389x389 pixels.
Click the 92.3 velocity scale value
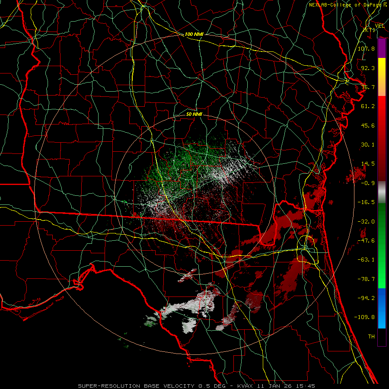point(368,68)
